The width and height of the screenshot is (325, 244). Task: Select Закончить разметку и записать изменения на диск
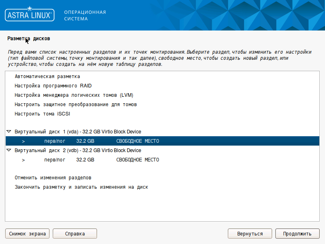(x=81, y=187)
